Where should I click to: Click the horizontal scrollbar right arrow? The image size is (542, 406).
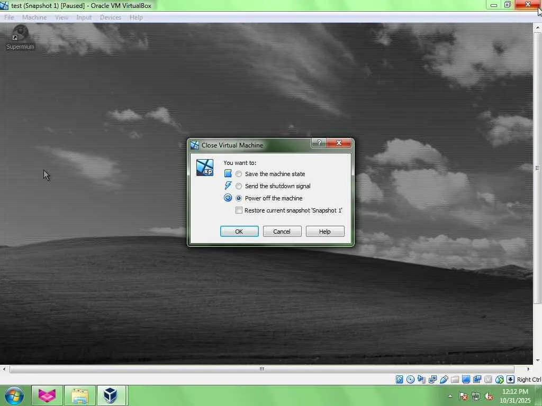tap(528, 369)
